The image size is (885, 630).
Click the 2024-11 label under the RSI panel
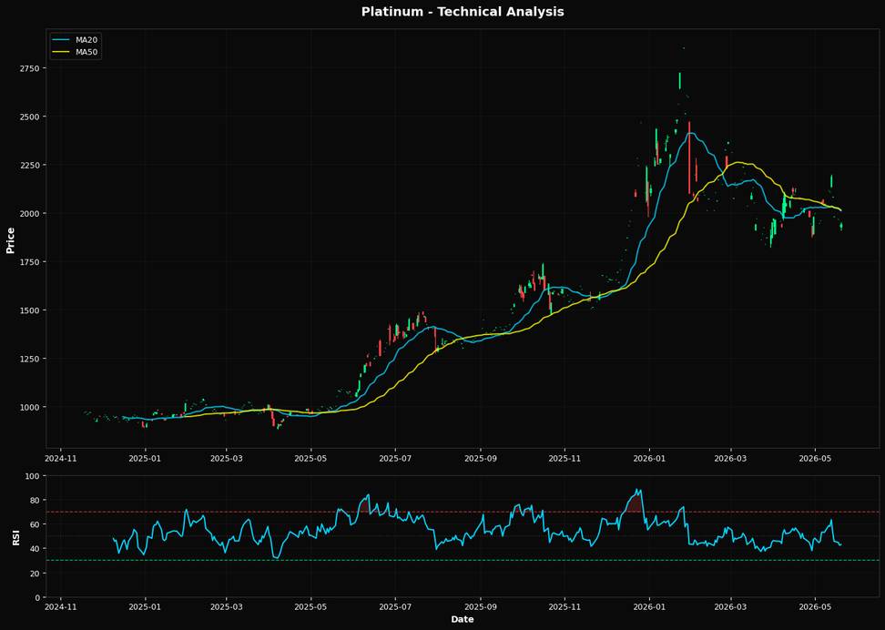point(61,607)
